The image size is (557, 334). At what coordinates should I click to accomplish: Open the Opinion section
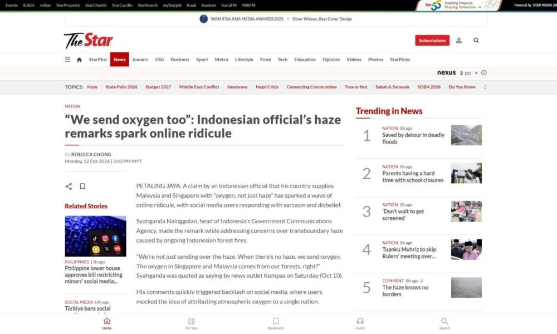pyautogui.click(x=331, y=60)
